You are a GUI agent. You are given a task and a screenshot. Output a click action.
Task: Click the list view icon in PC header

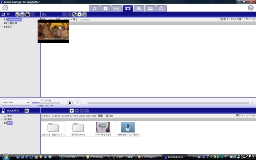[x=84, y=14]
